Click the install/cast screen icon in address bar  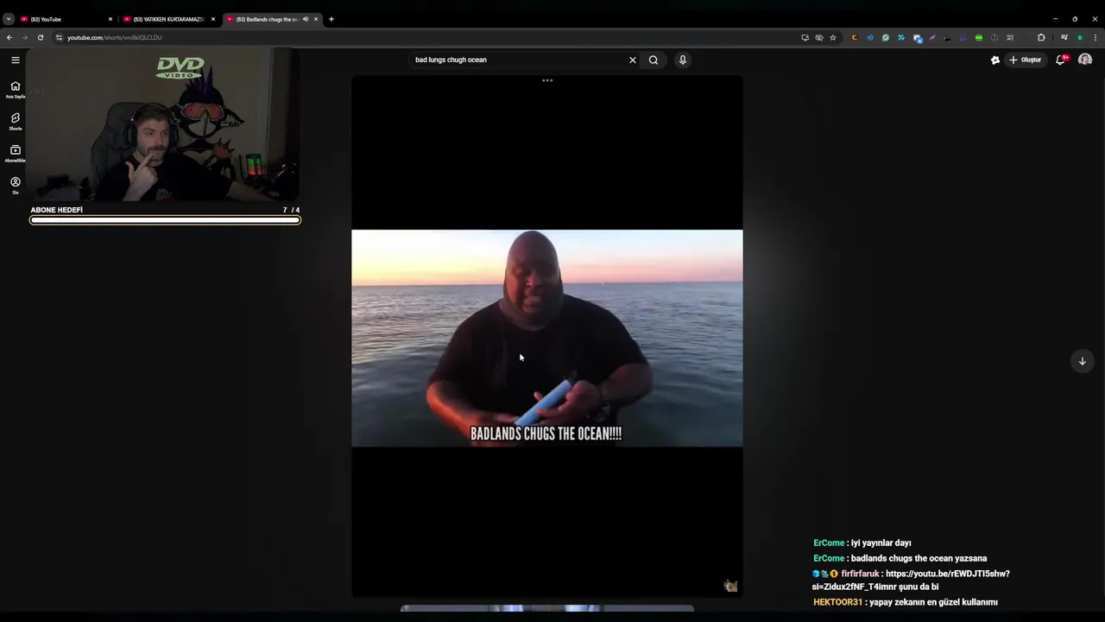(805, 37)
